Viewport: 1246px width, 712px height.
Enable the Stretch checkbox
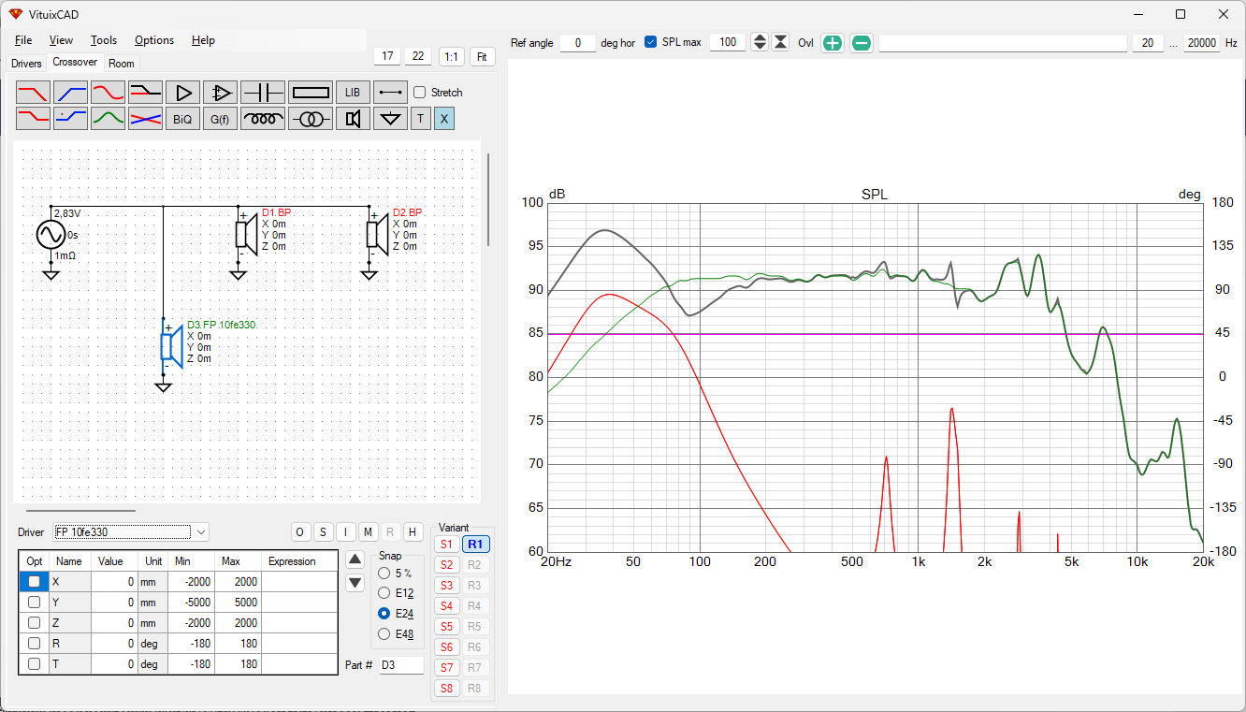(420, 93)
